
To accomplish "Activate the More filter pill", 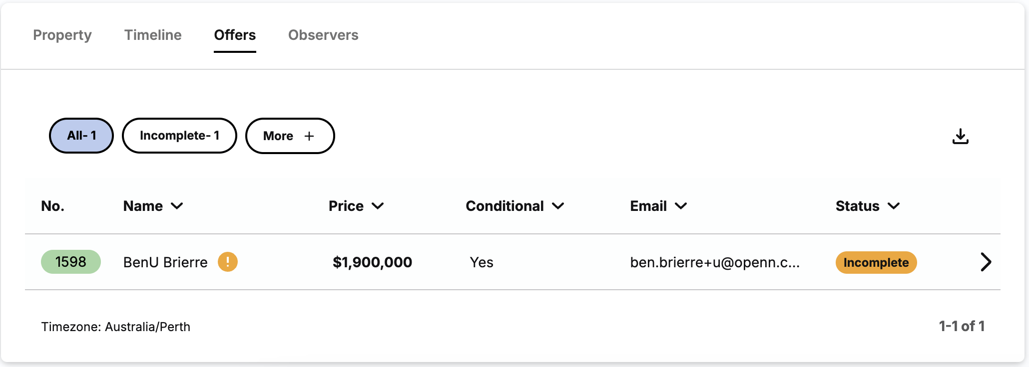I will click(290, 136).
